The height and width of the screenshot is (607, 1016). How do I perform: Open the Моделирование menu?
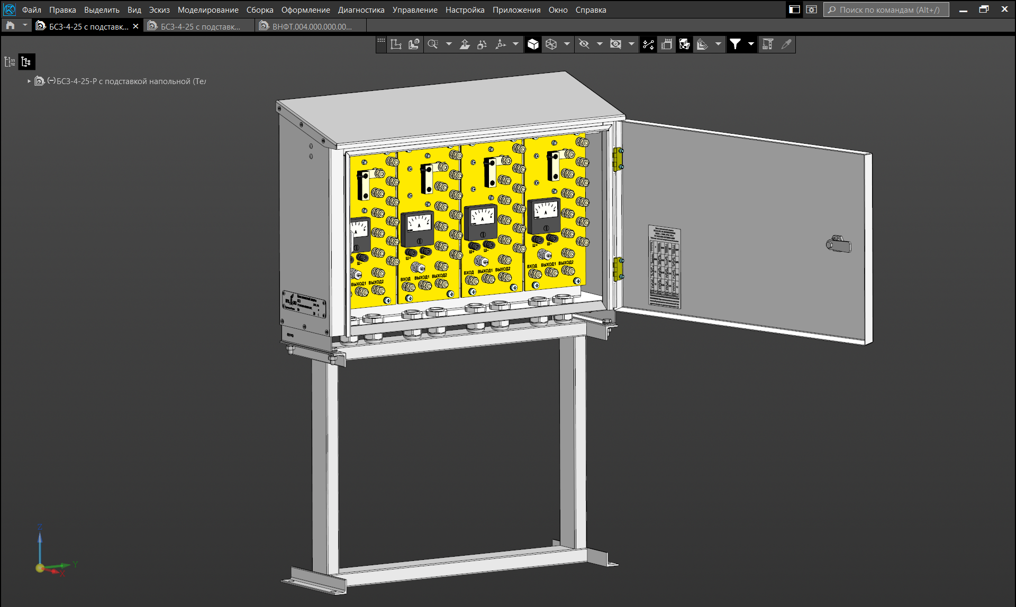pos(208,10)
